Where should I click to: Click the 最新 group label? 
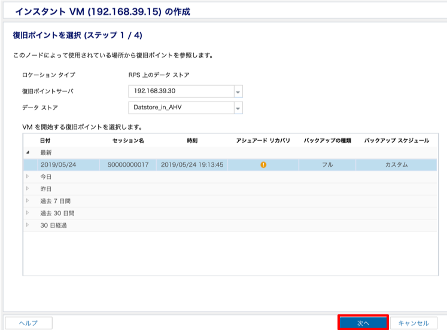tap(46, 152)
